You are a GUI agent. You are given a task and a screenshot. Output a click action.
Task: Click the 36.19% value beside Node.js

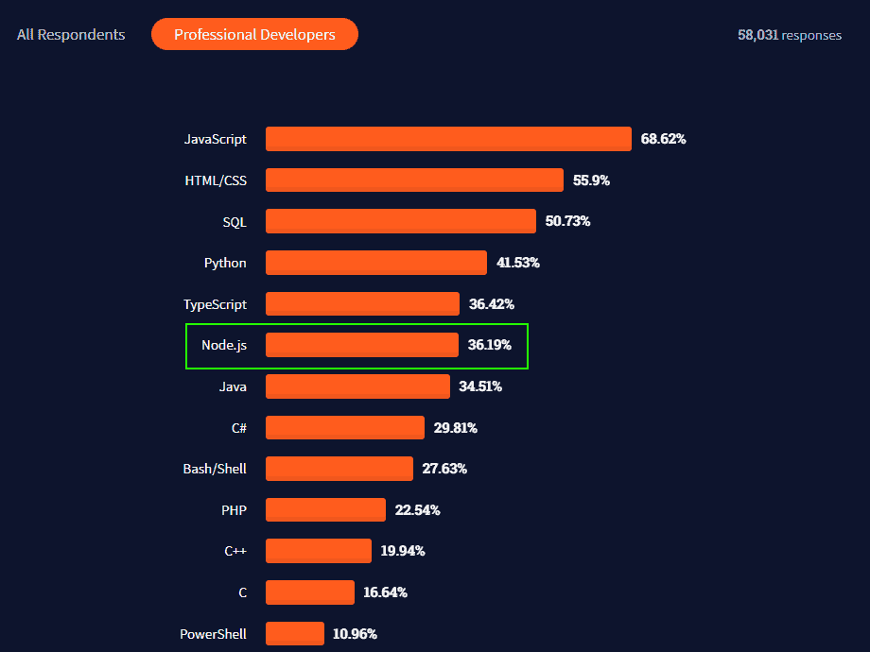pos(490,345)
